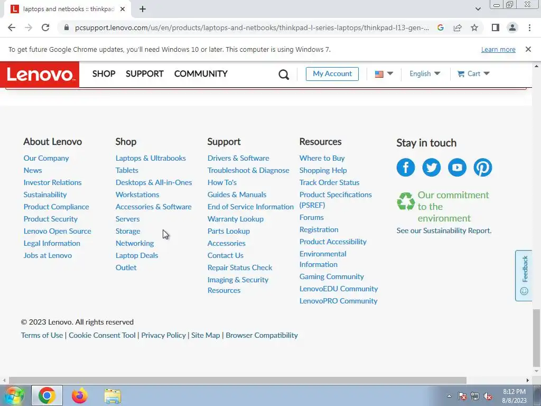Open the Action Center flag icon

coord(462,396)
